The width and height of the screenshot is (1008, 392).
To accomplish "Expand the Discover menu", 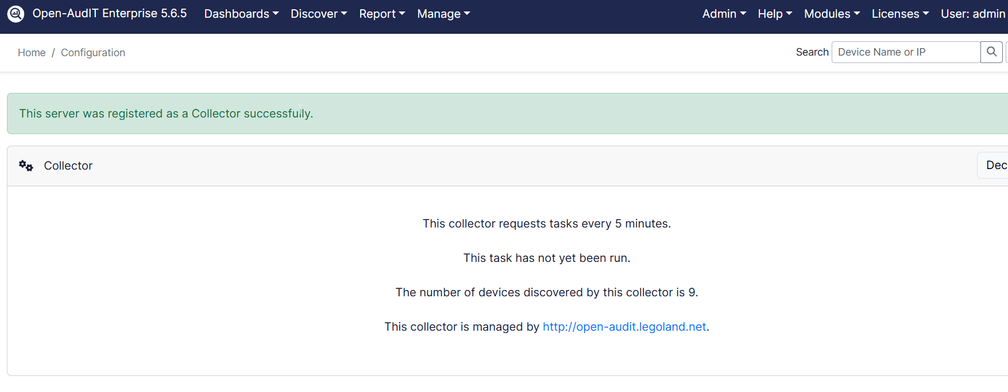I will pyautogui.click(x=318, y=14).
